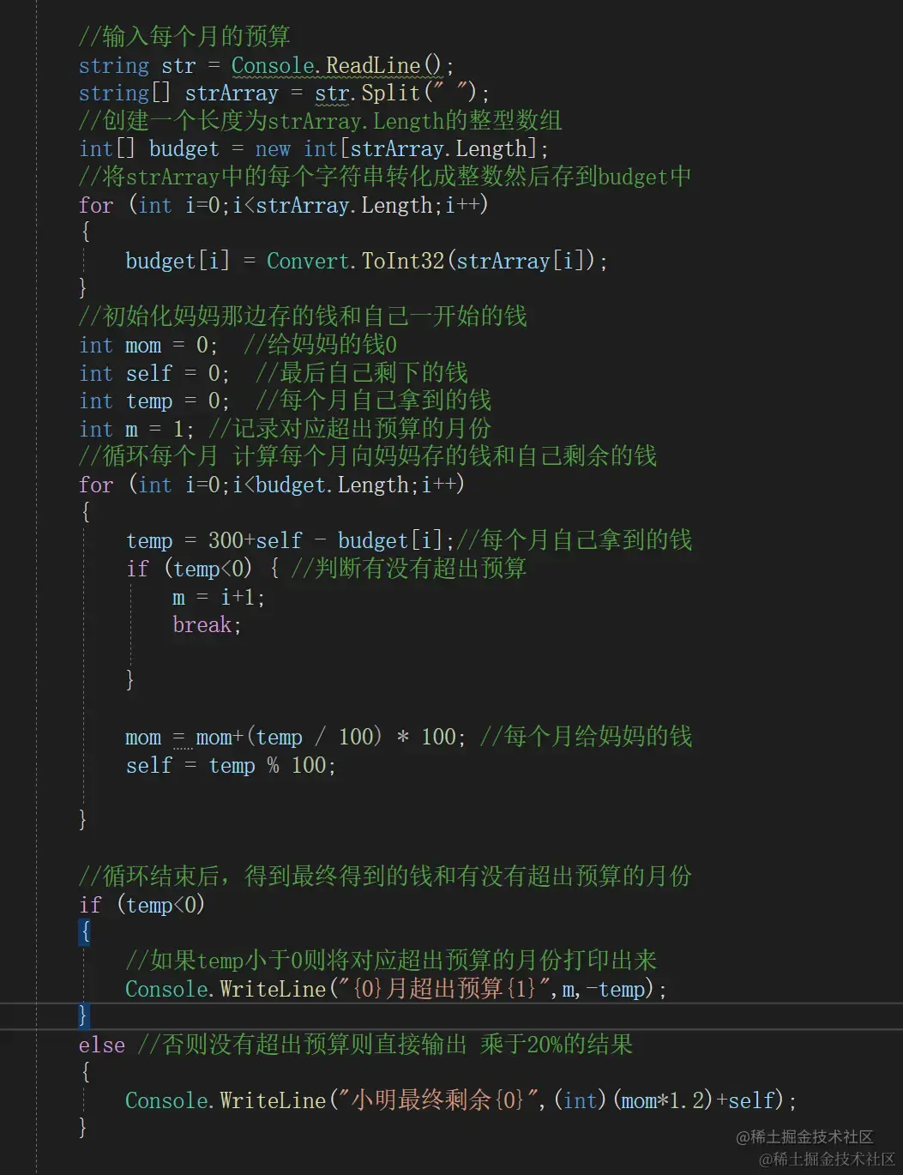Image resolution: width=903 pixels, height=1175 pixels.
Task: Click the comment '//循环结束后，得到最终得到的钱和有没有超出预算的月份'
Action: pyautogui.click(x=385, y=877)
